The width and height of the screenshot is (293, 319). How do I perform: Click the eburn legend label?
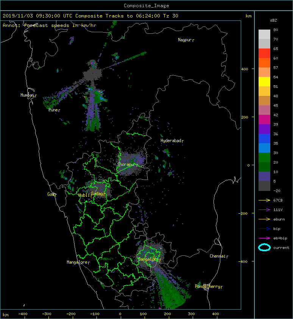tap(279, 219)
